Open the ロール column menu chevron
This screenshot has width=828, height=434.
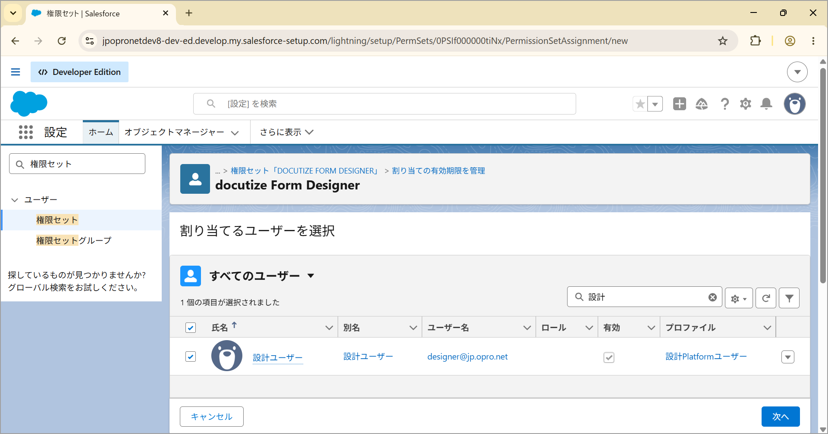click(x=589, y=328)
